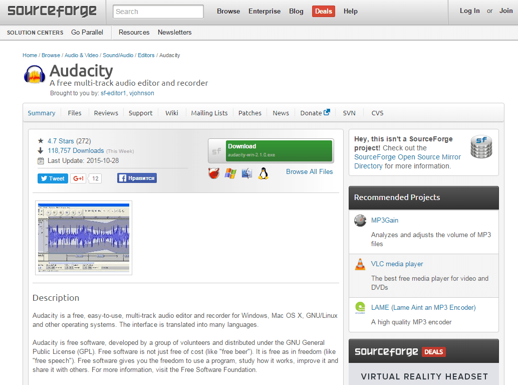Open the Files tab
The height and width of the screenshot is (385, 518).
[x=75, y=113]
